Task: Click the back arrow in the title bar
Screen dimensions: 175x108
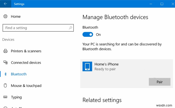Action: [5, 4]
